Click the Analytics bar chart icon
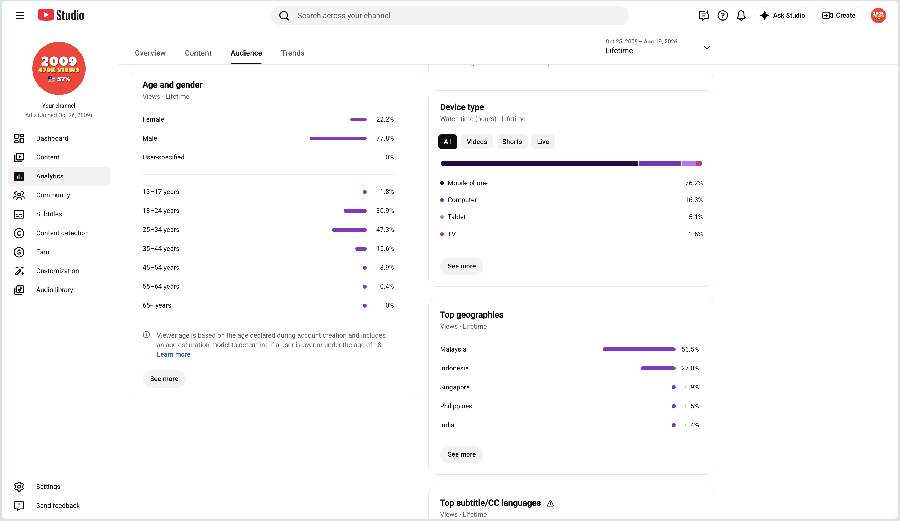Screen dimensions: 900x521 19,176
